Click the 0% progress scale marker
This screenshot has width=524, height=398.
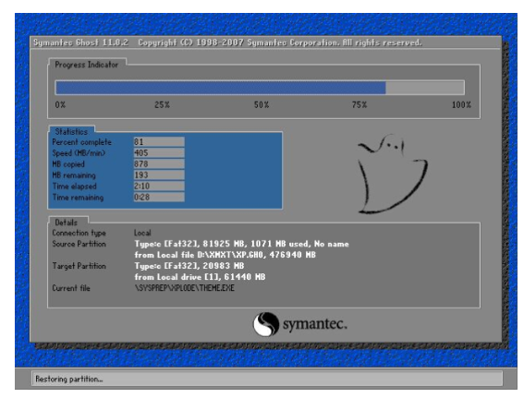[x=60, y=105]
